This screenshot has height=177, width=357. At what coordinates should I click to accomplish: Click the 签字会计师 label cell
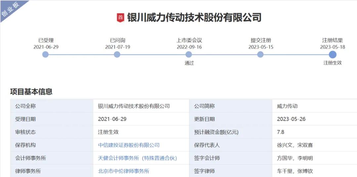[x=231, y=158]
